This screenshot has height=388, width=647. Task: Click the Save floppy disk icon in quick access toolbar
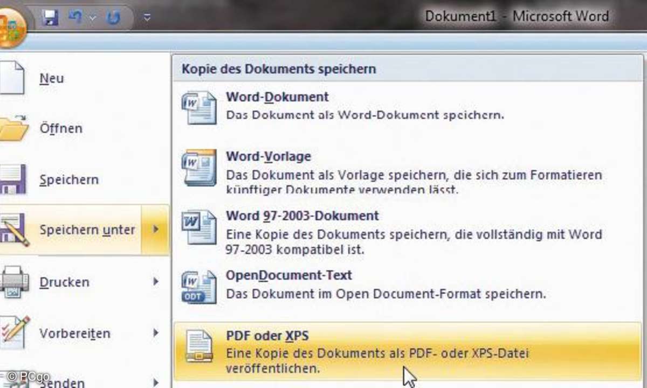click(x=50, y=18)
